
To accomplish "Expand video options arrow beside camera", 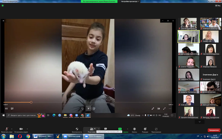I will (x=27, y=129).
